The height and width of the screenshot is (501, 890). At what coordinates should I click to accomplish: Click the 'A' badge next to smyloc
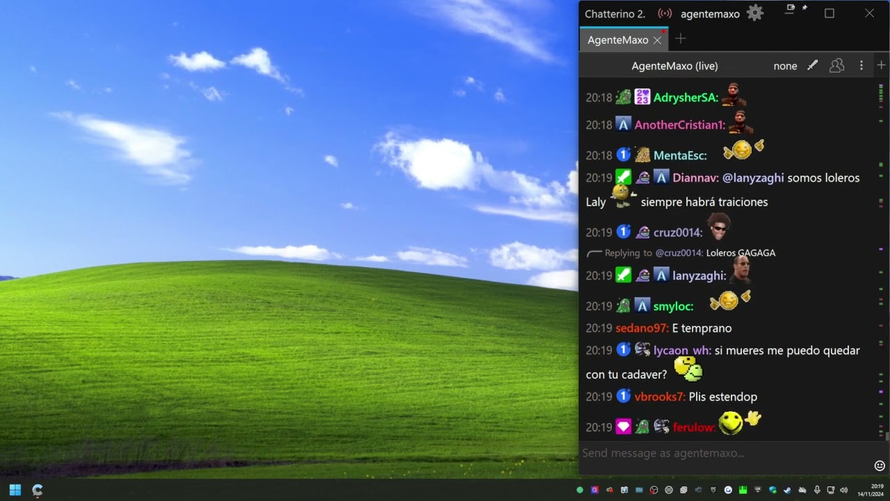click(642, 307)
